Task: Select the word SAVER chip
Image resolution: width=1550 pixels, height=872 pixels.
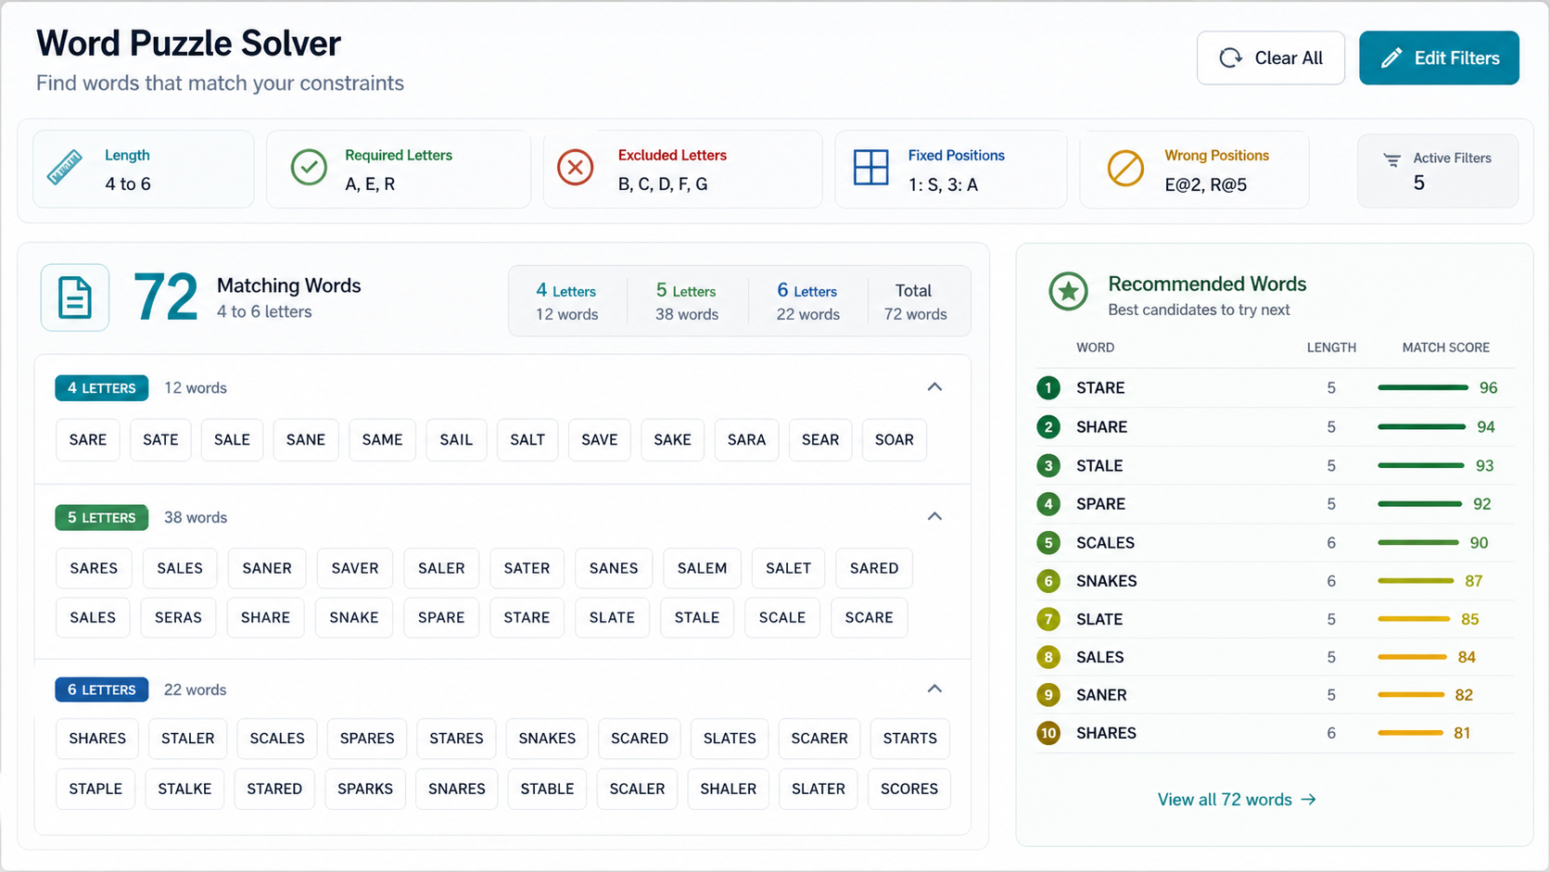Action: click(355, 568)
